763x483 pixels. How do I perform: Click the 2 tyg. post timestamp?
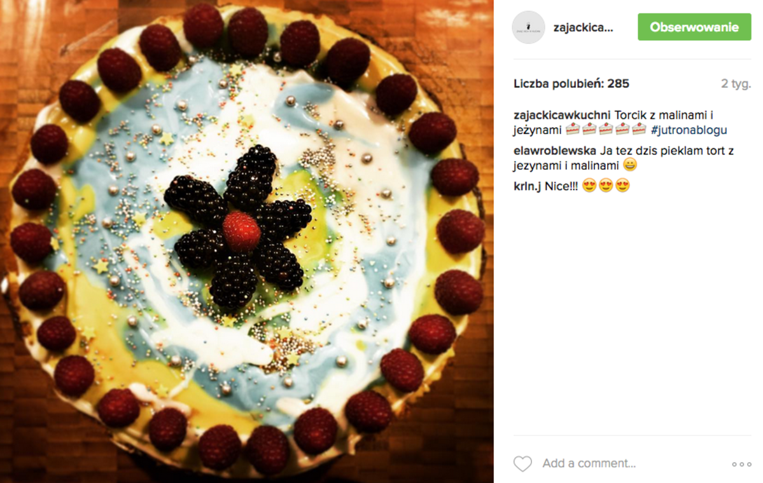pyautogui.click(x=736, y=84)
